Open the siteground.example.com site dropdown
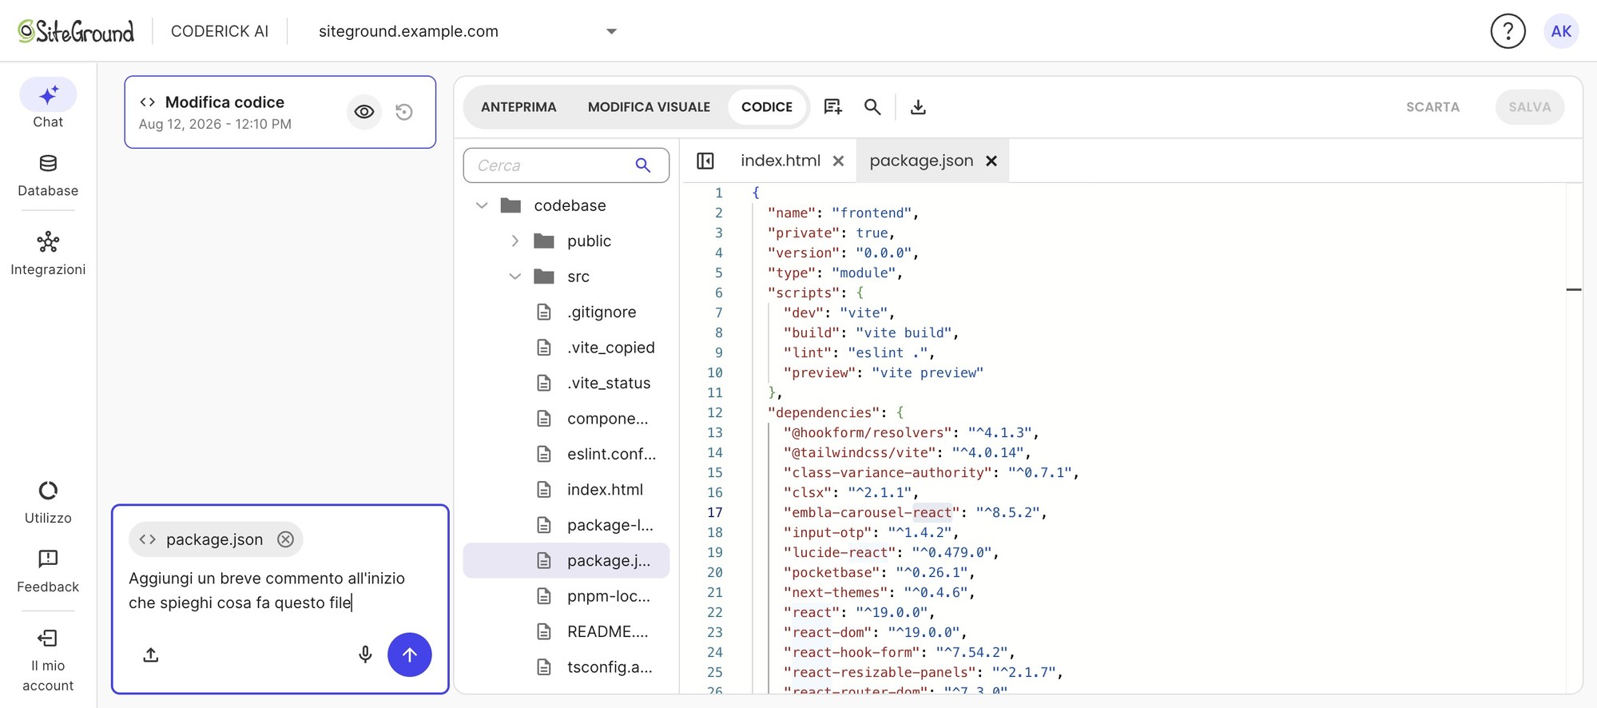Viewport: 1597px width, 708px height. coord(468,31)
